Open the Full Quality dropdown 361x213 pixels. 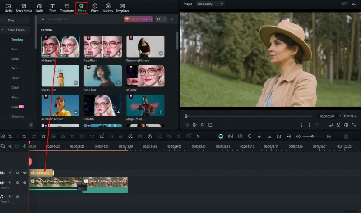(210, 4)
